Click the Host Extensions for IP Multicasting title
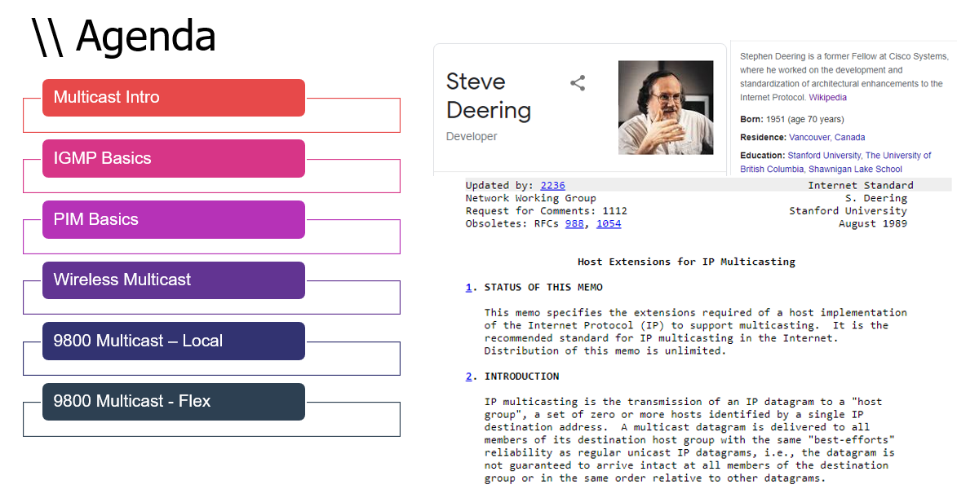Image resolution: width=957 pixels, height=489 pixels. pos(686,262)
